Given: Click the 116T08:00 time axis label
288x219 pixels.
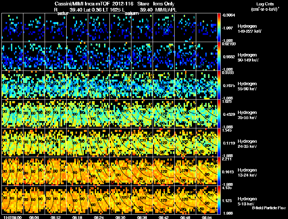Looking at the screenshot, I should point(13,217).
